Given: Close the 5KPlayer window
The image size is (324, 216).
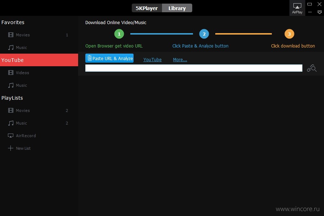Looking at the screenshot, I should click(x=319, y=4).
